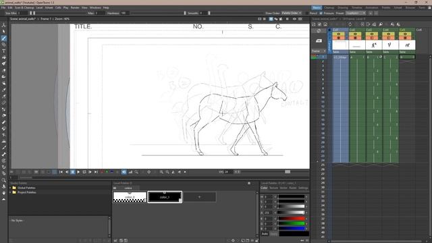The image size is (432, 243).
Task: Toggle loop playback
Action: click(x=84, y=172)
